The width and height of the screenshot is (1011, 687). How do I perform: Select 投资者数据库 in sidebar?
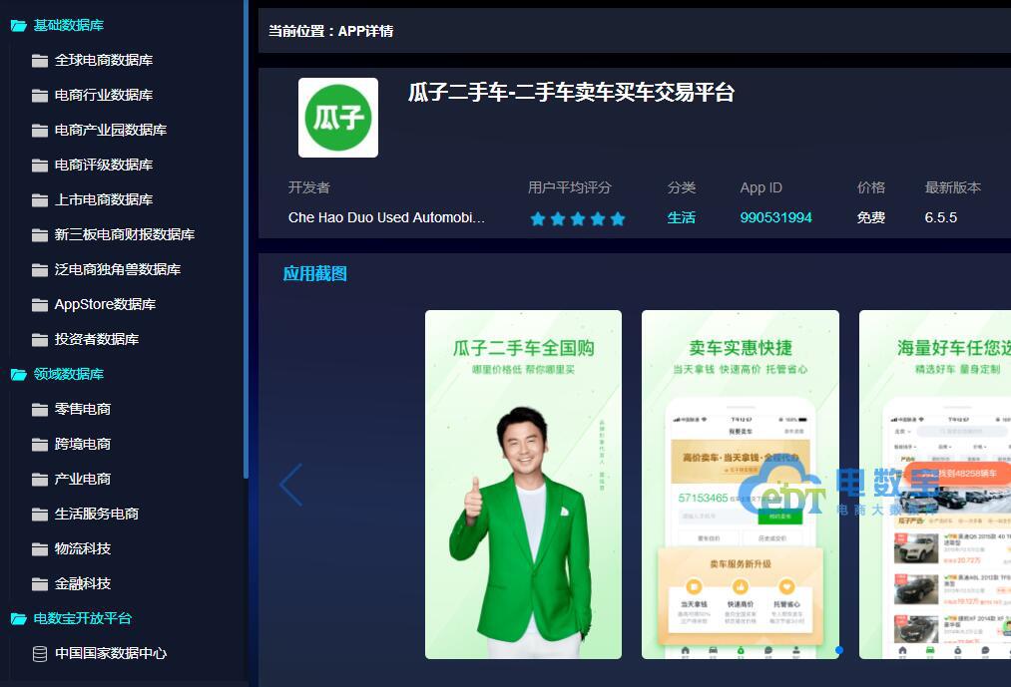tap(97, 339)
